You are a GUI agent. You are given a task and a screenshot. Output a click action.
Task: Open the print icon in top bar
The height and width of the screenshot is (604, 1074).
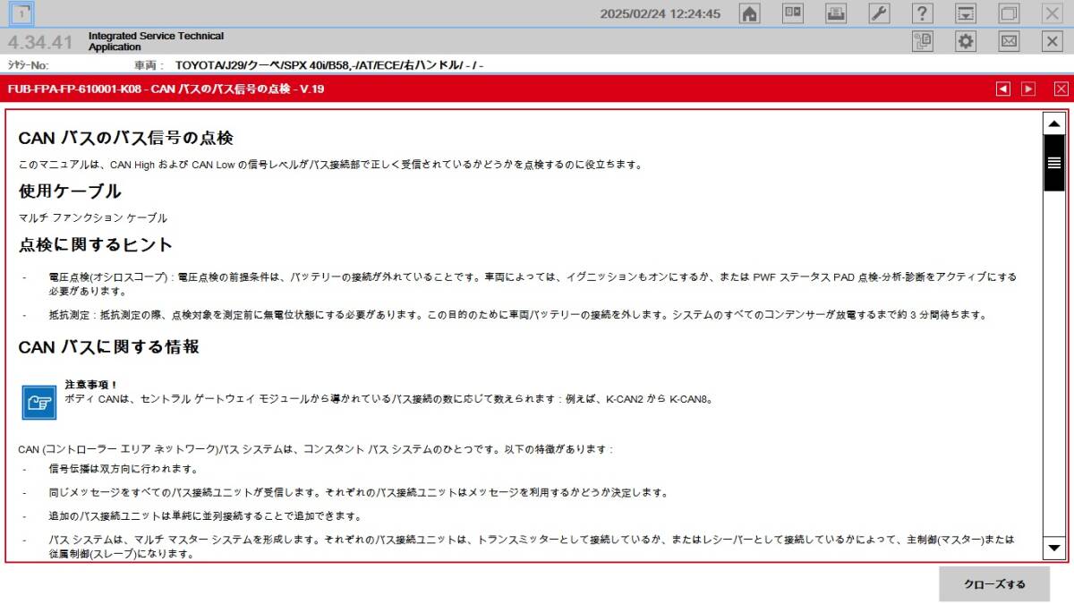point(836,13)
